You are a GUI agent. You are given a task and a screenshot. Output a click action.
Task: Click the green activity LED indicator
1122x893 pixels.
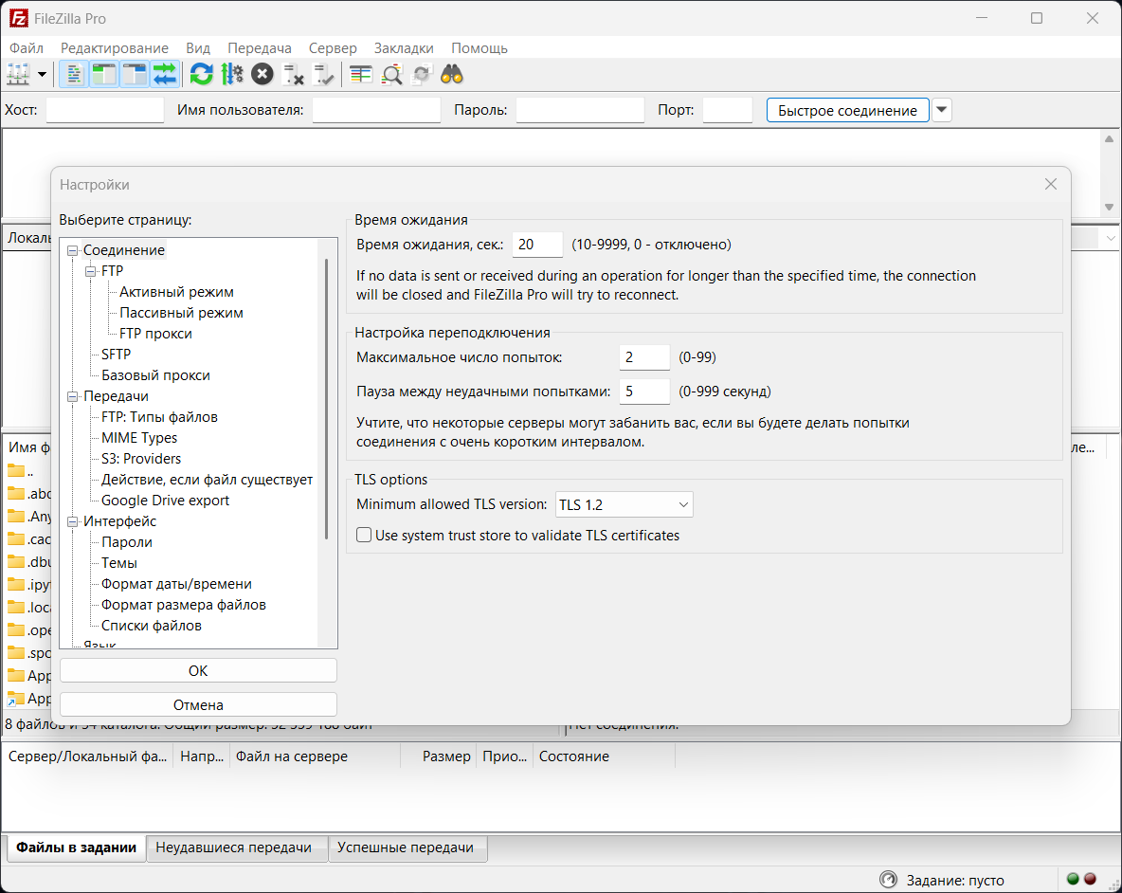1073,879
